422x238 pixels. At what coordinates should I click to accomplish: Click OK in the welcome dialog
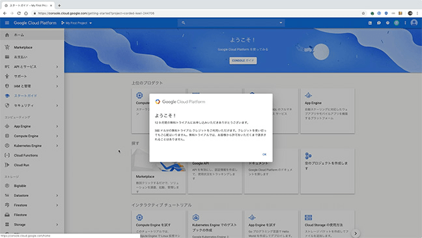pyautogui.click(x=264, y=155)
